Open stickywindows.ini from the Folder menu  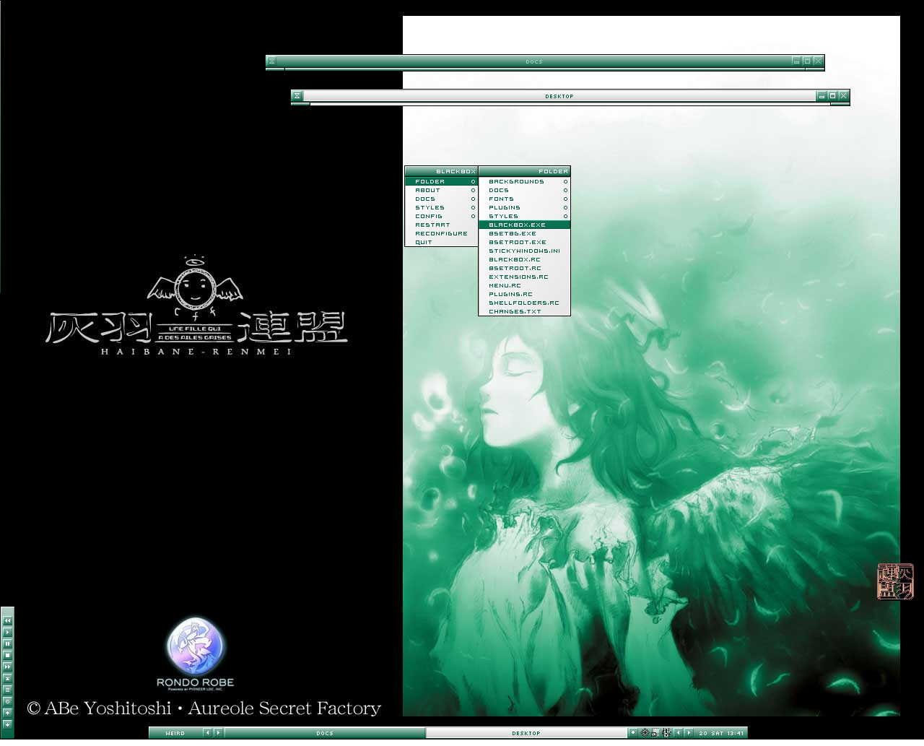(x=524, y=251)
